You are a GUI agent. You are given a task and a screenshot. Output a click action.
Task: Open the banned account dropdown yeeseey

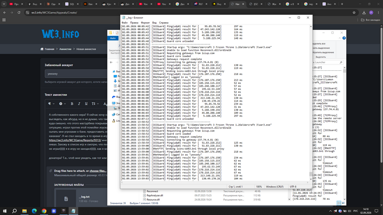coord(76,74)
